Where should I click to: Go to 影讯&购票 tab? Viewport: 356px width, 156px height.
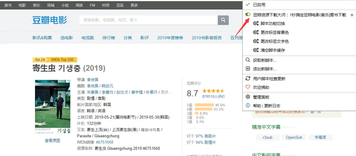[42, 38]
